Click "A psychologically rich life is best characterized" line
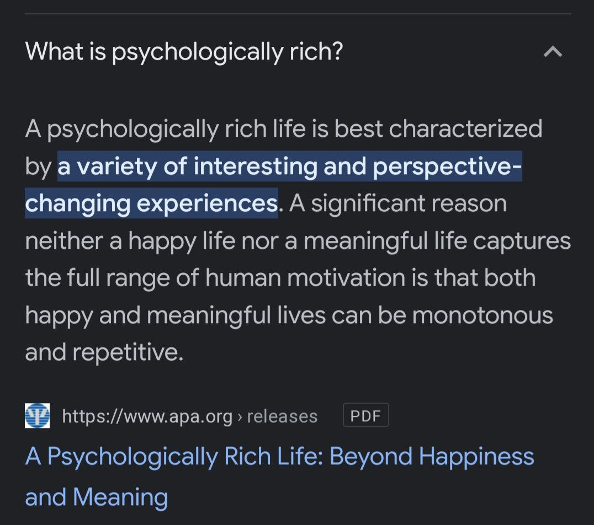Screen dimensions: 594x525 (284, 130)
